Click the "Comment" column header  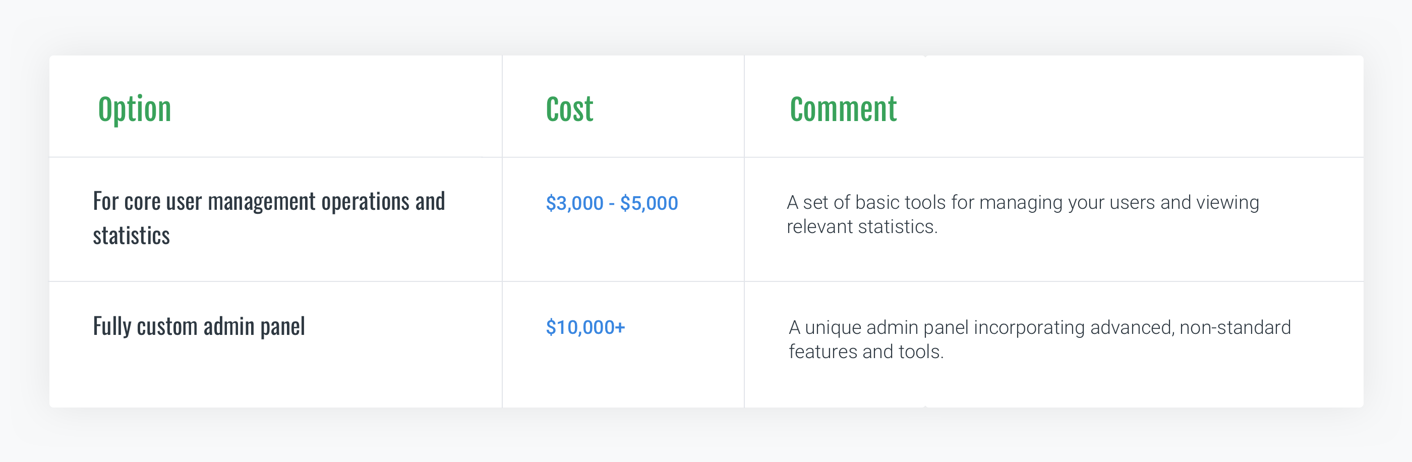(x=843, y=109)
